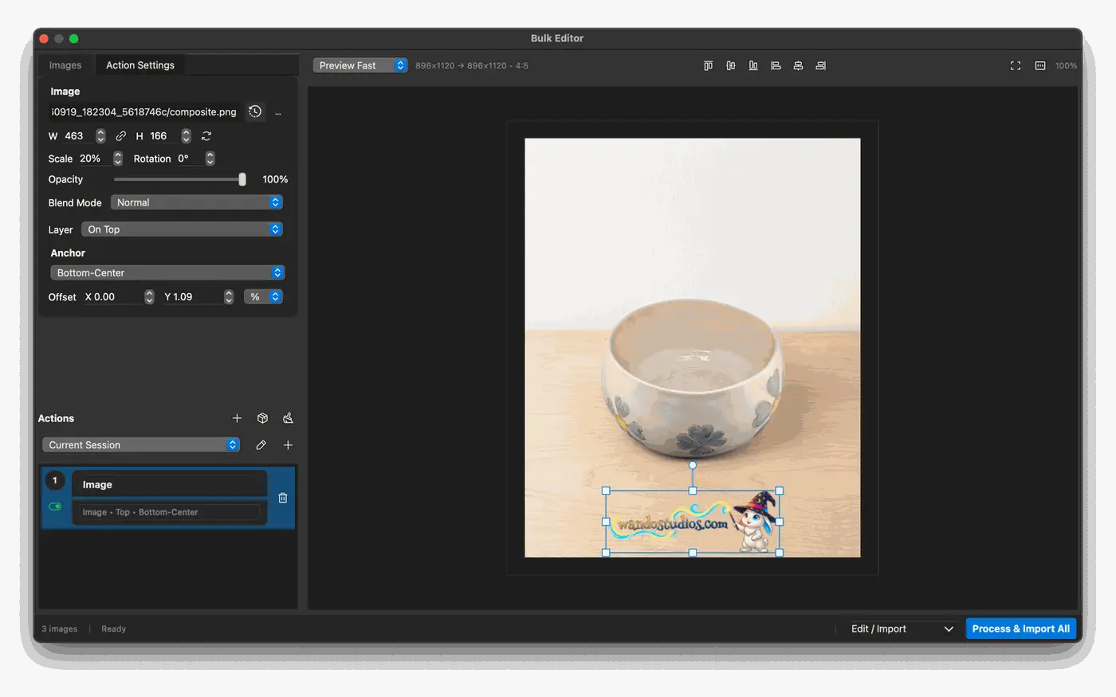Rename session with the pencil icon

[x=261, y=445]
